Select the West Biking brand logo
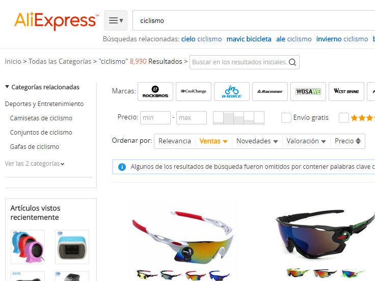This screenshot has width=375, height=281. coord(346,91)
